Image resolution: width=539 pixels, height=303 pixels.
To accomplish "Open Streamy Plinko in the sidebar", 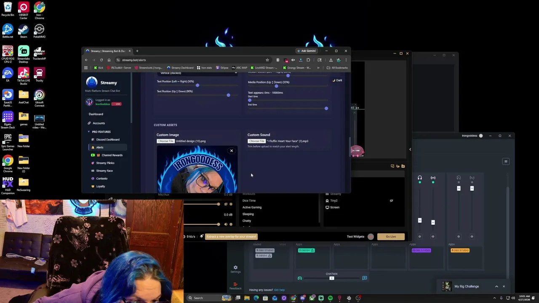I will pos(105,163).
